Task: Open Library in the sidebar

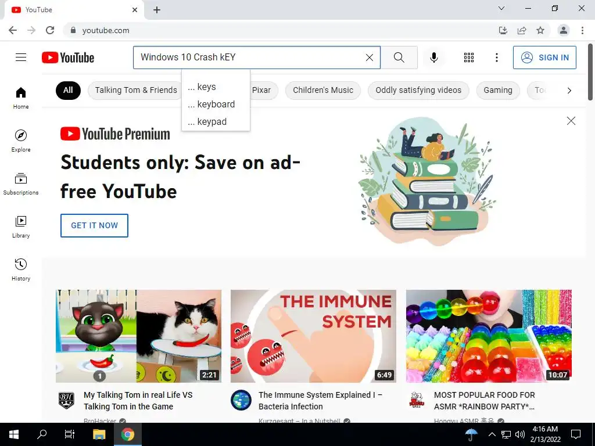Action: [x=21, y=226]
